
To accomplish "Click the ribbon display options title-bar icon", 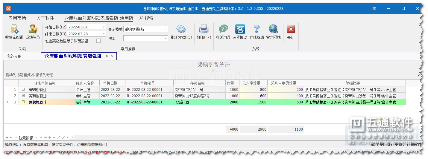I will point(374,8).
